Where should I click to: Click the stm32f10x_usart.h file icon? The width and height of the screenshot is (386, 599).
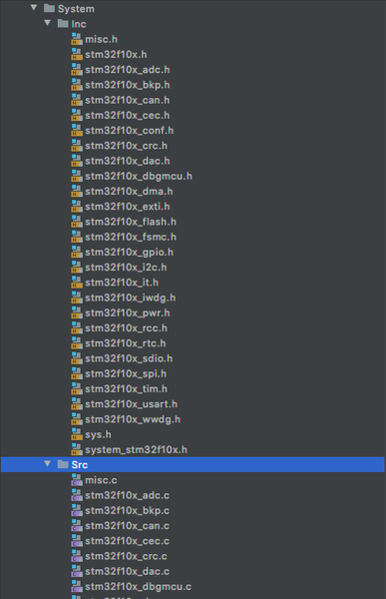pos(77,403)
